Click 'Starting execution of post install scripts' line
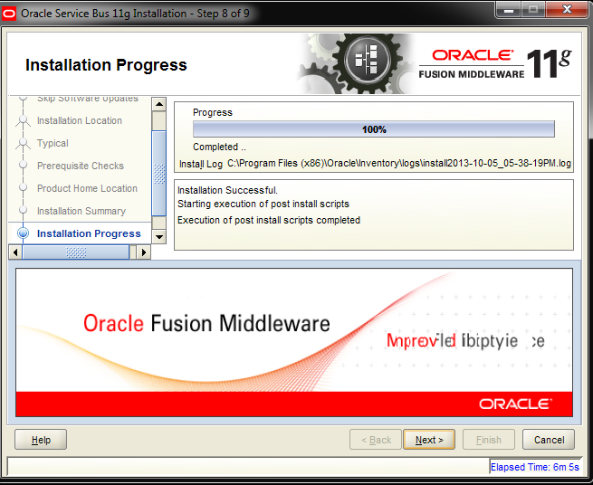The height and width of the screenshot is (485, 593). click(x=263, y=204)
